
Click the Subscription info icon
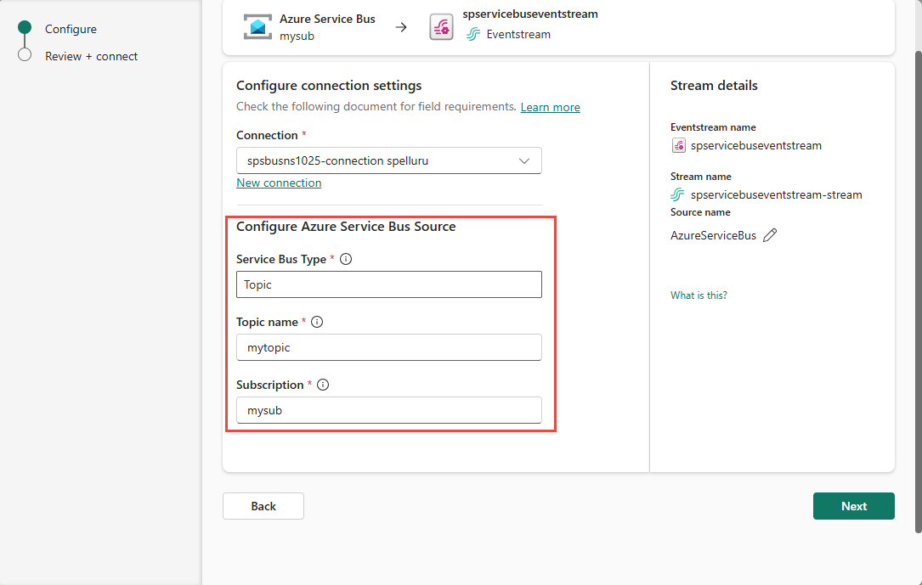322,384
